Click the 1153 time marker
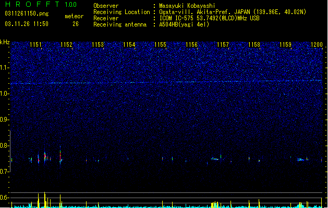The width and height of the screenshot is (328, 208). click(x=98, y=45)
